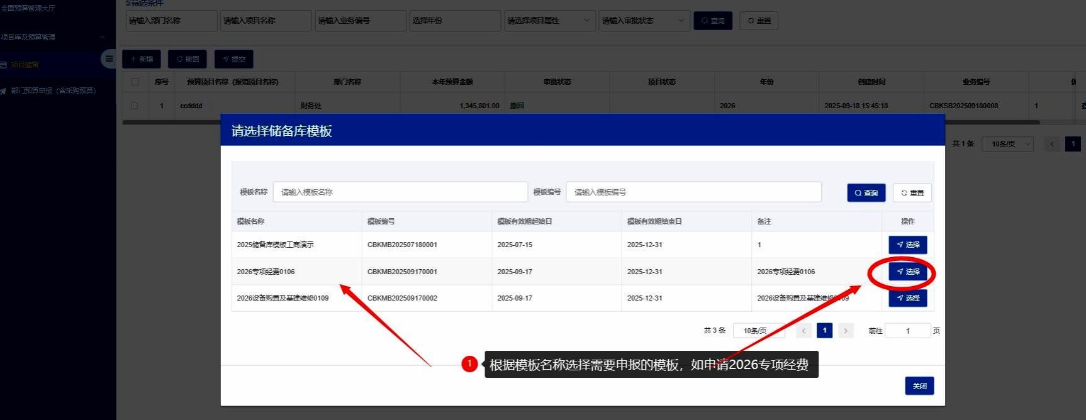The width and height of the screenshot is (1086, 420).
Task: Close the template dialog with 关闭
Action: pos(919,386)
